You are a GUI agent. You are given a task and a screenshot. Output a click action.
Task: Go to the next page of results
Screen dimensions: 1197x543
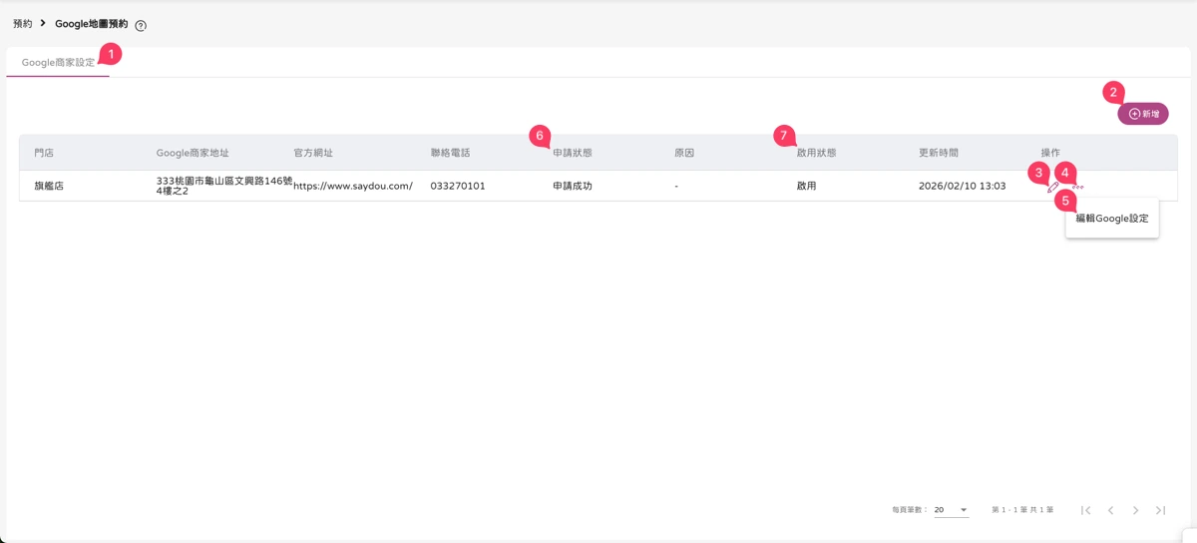tap(1135, 510)
